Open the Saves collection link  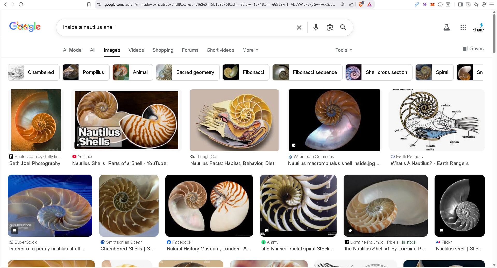473,49
